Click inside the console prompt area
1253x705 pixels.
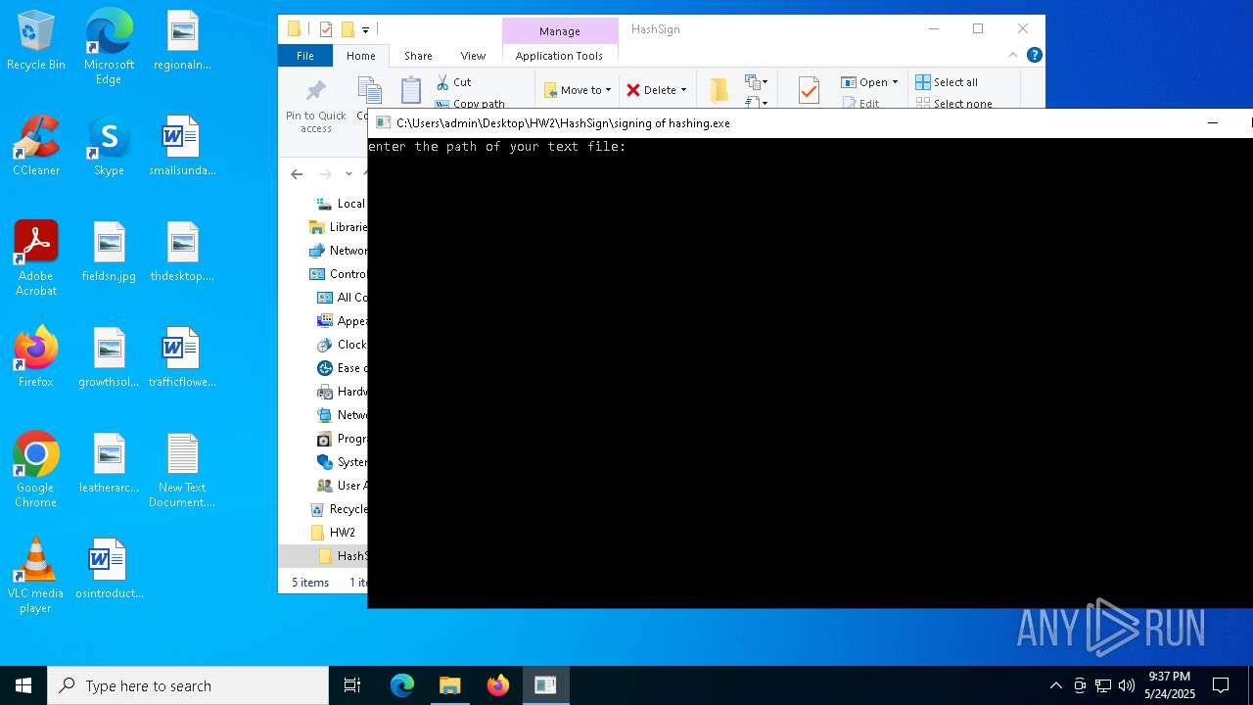(810, 372)
